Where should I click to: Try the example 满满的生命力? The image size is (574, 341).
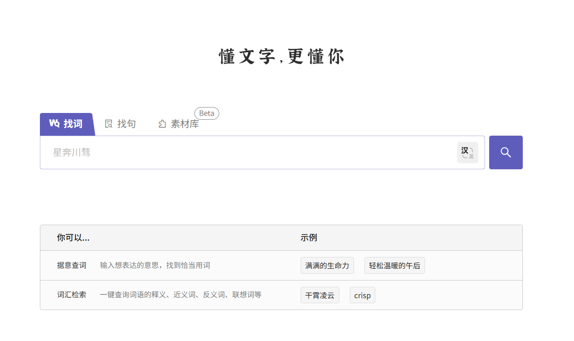click(327, 265)
